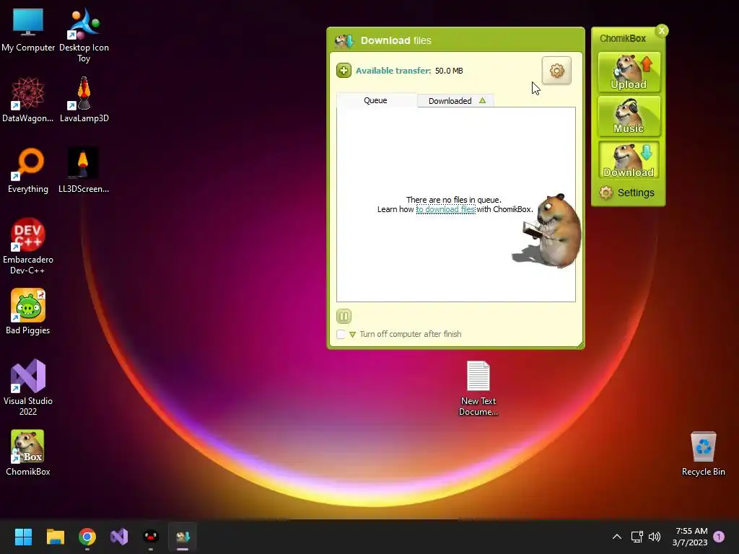The image size is (739, 554).
Task: Click the ChomikBox taskbar icon
Action: 183,537
